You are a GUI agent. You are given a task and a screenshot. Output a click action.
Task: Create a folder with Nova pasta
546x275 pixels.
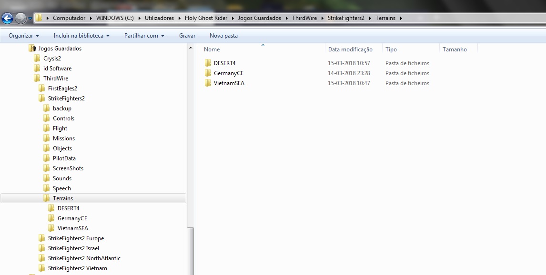[x=223, y=36]
